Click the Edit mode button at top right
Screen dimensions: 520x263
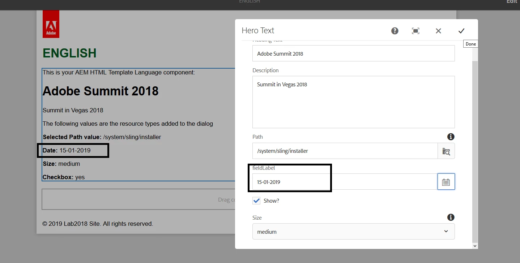pos(512,2)
